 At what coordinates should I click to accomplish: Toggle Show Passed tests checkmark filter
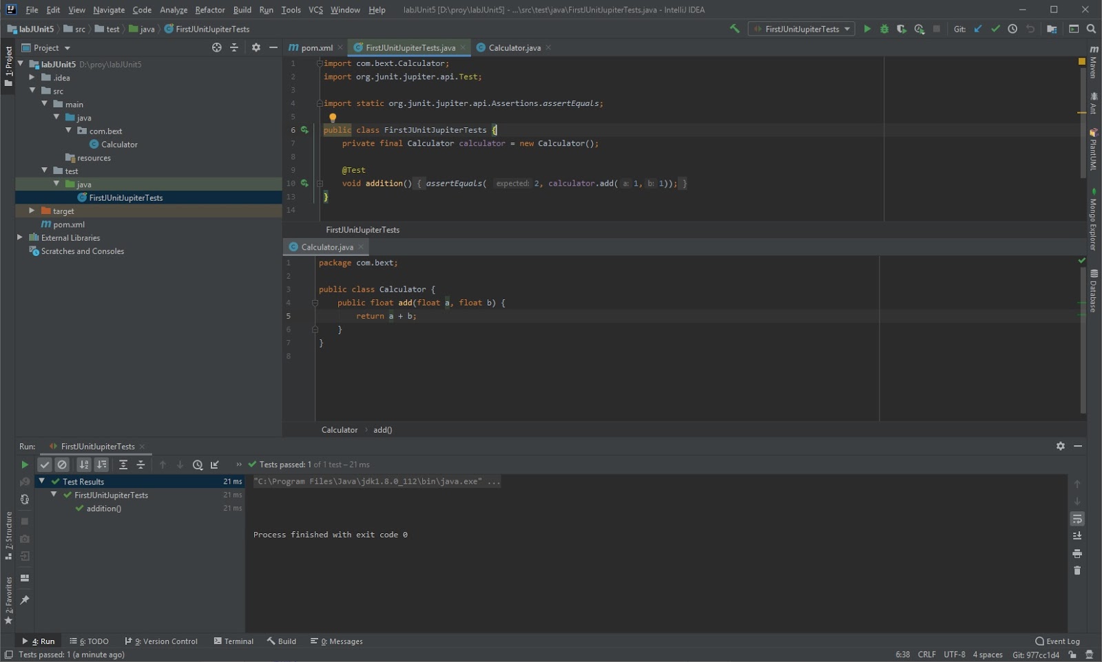click(x=44, y=465)
